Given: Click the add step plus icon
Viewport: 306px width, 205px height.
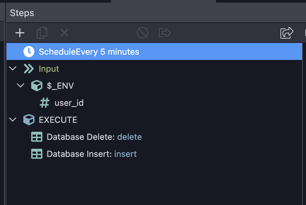Looking at the screenshot, I should 20,33.
